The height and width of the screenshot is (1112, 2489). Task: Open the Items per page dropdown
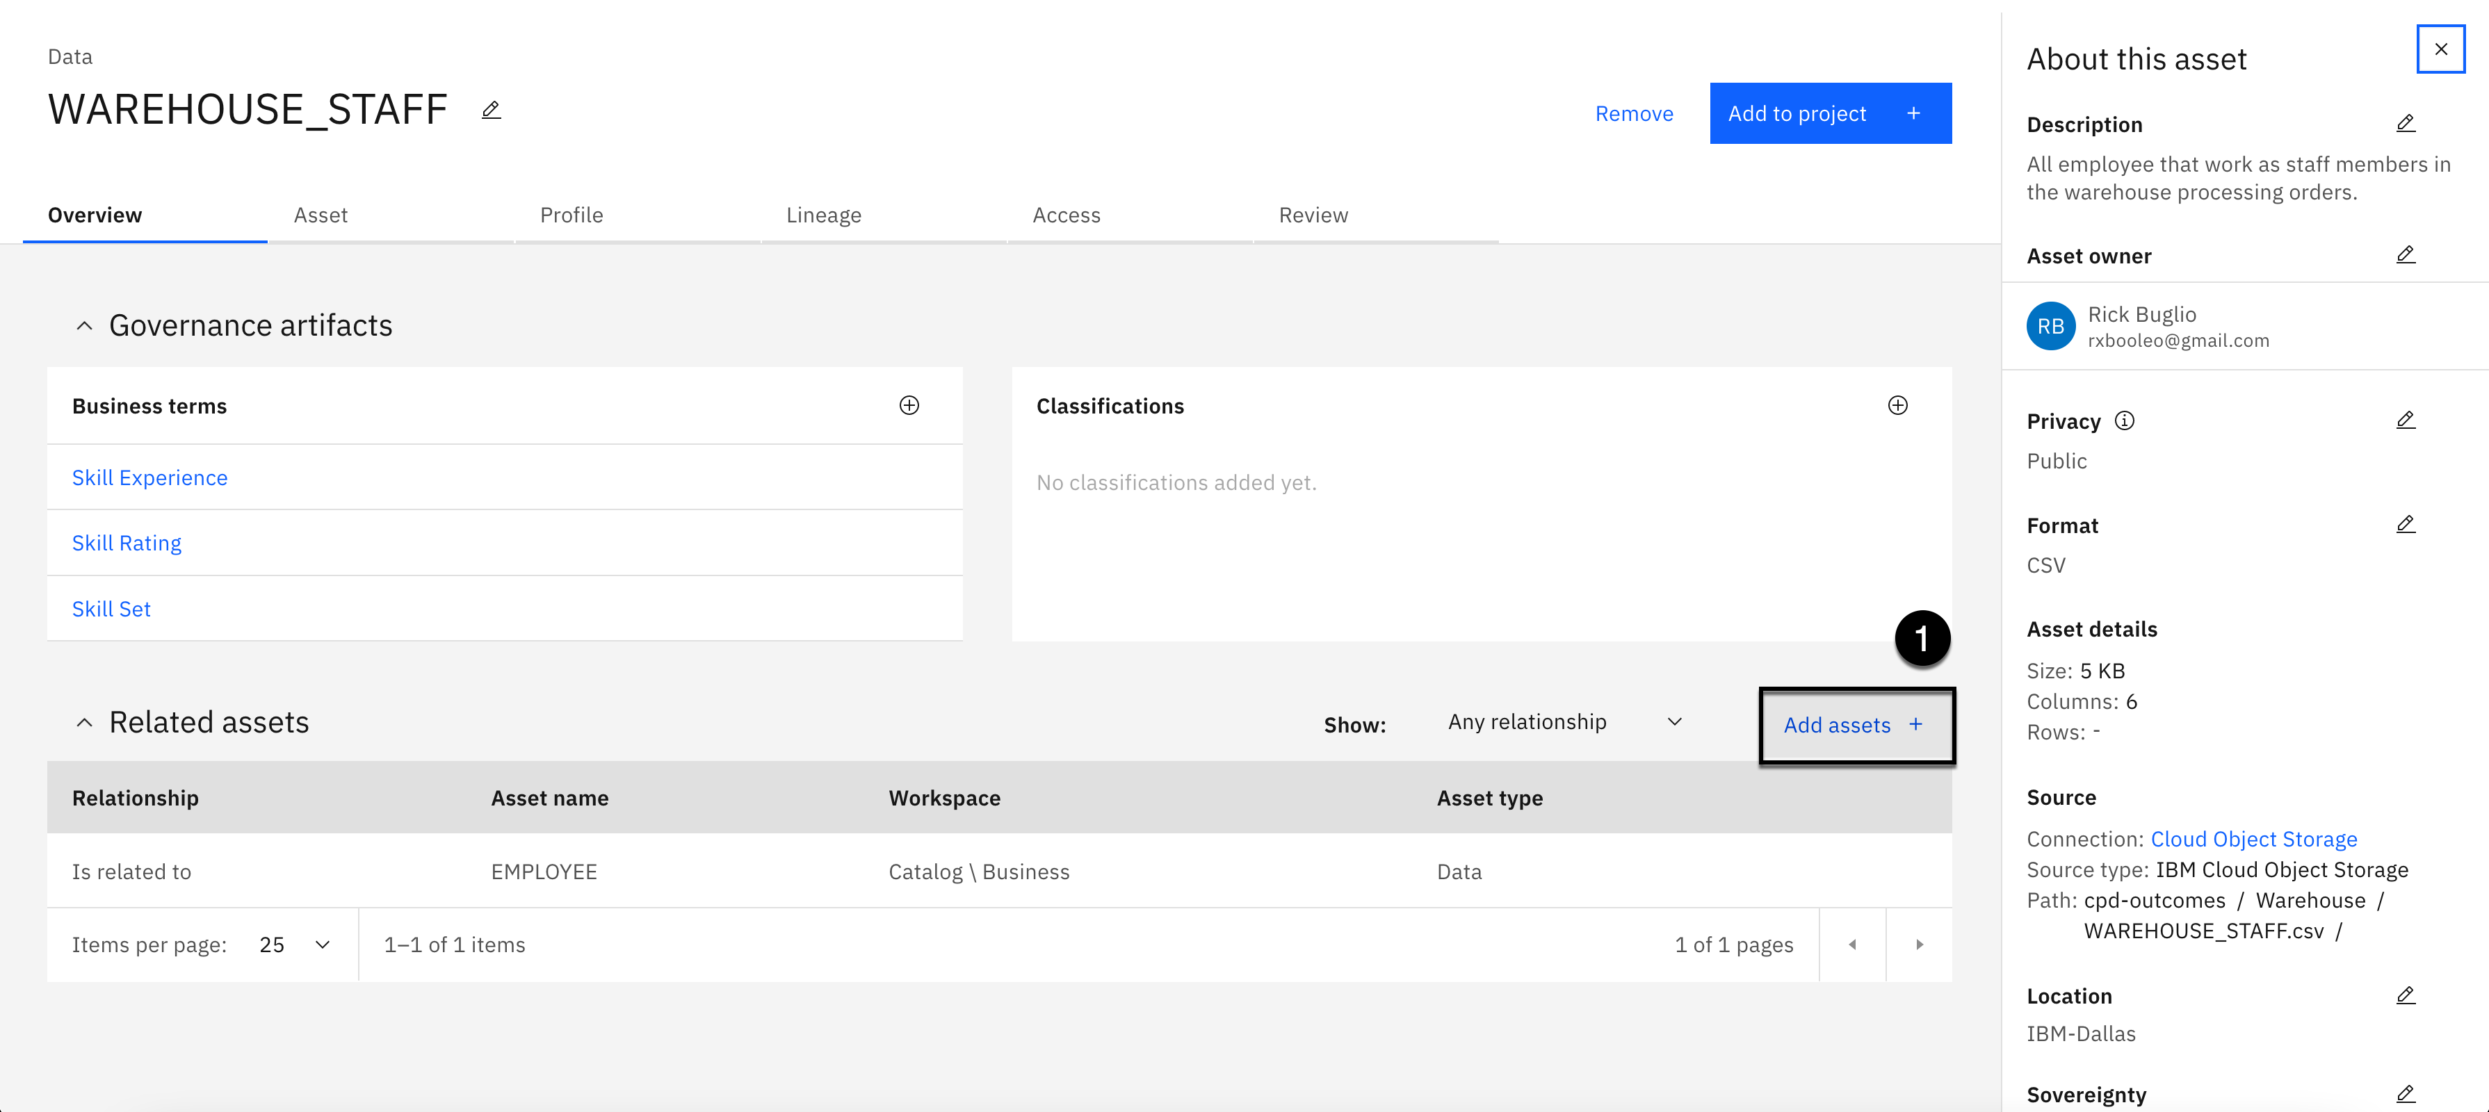pyautogui.click(x=293, y=945)
